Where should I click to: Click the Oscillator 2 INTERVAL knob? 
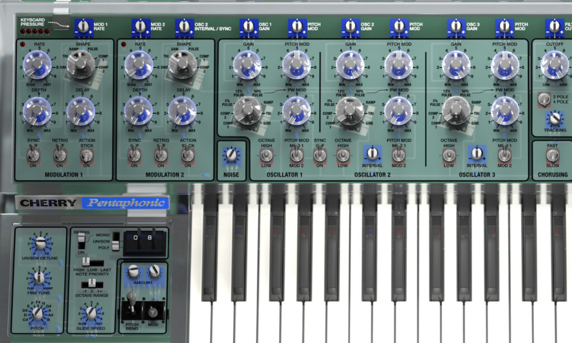click(x=372, y=154)
